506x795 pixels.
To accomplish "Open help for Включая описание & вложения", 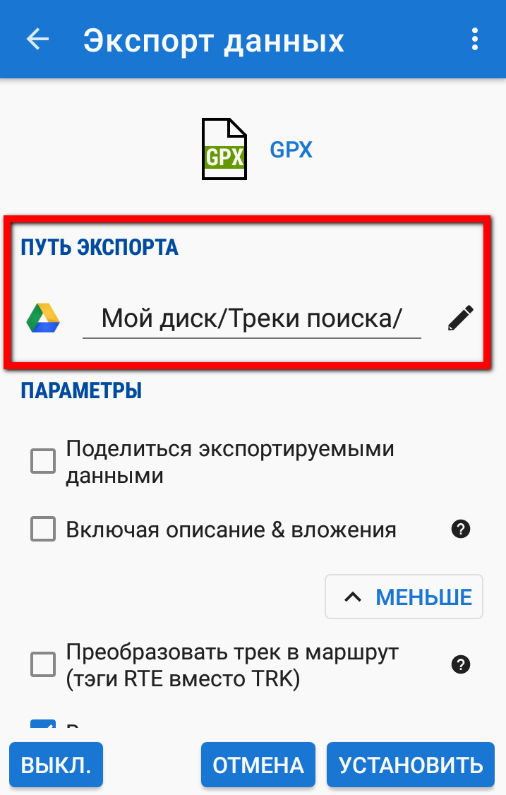I will point(461,530).
